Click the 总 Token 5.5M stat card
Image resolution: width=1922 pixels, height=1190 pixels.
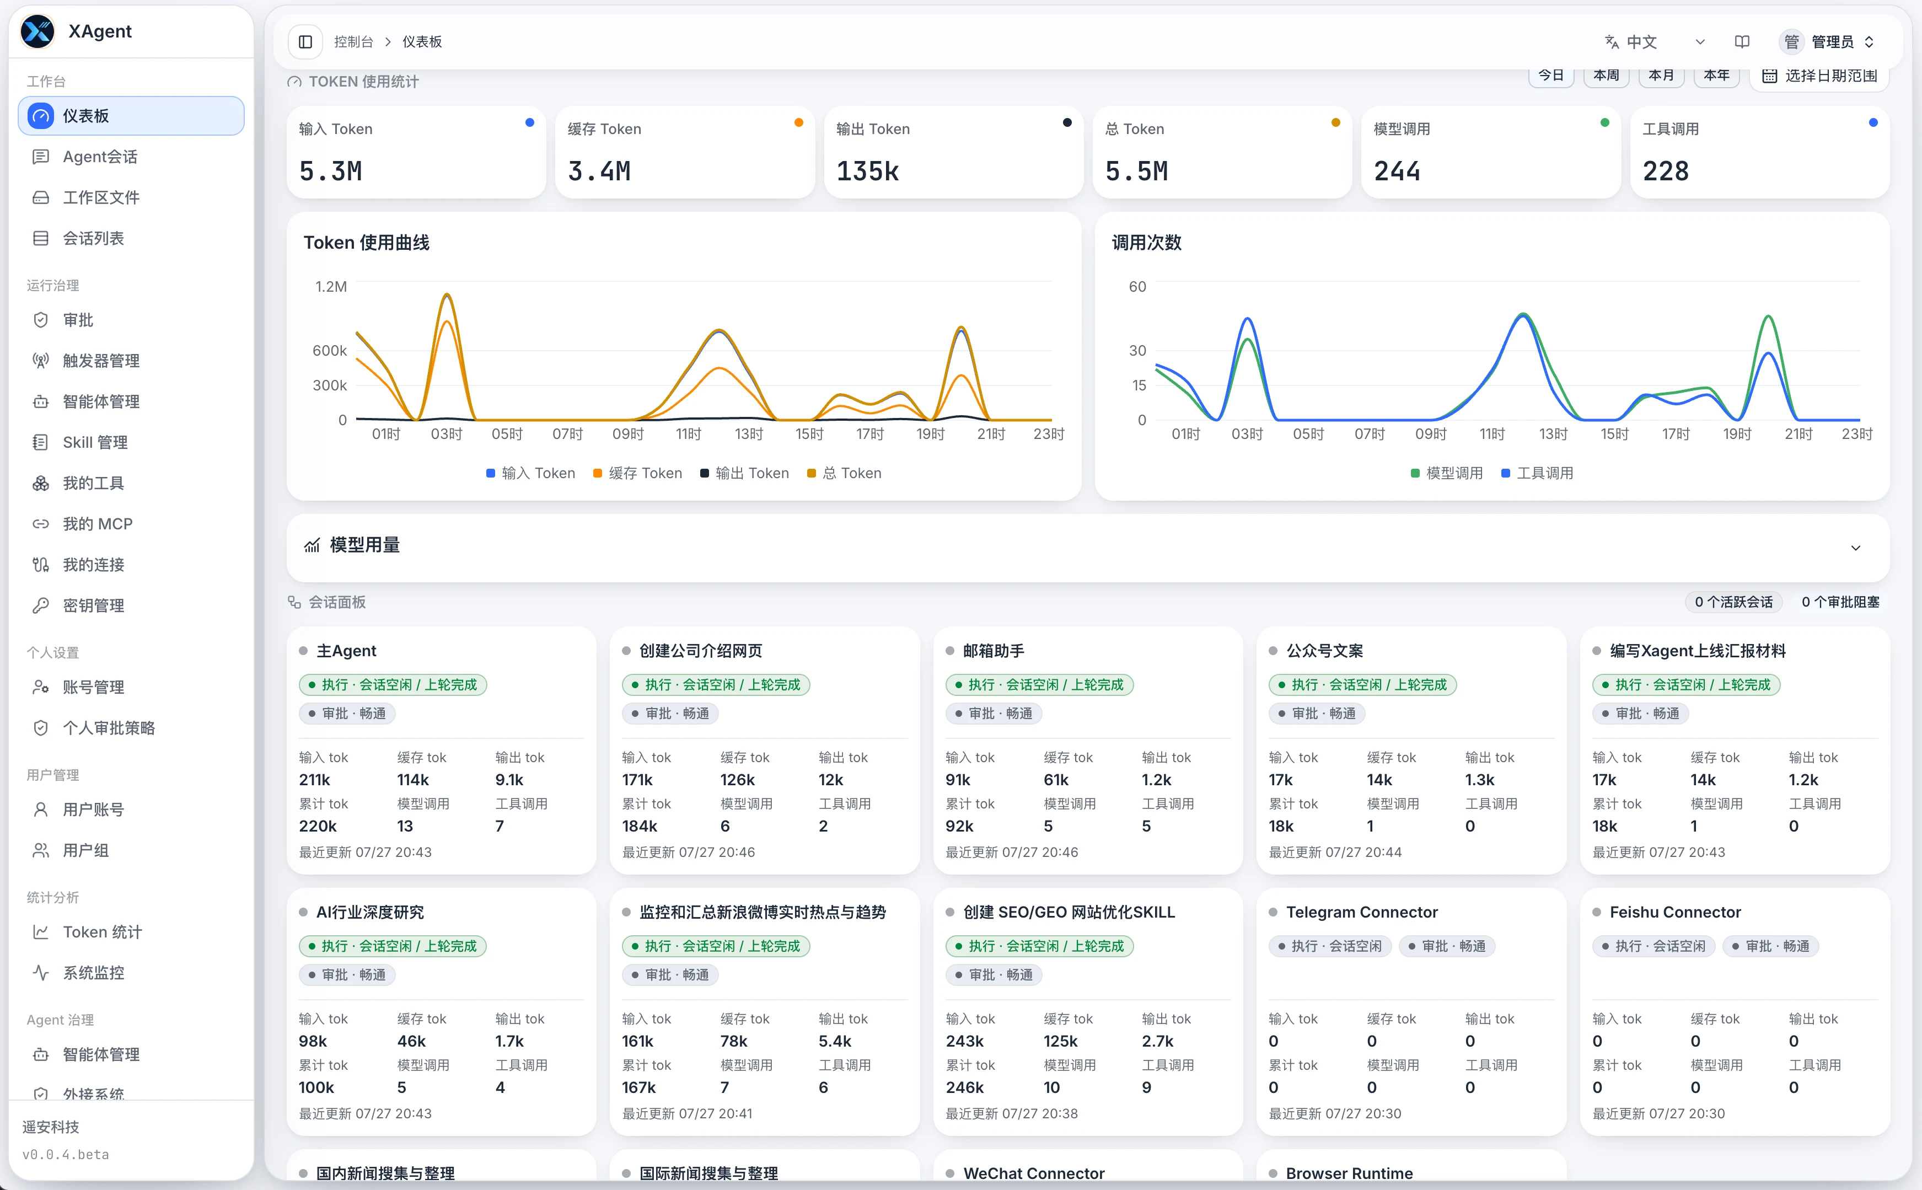coord(1222,152)
